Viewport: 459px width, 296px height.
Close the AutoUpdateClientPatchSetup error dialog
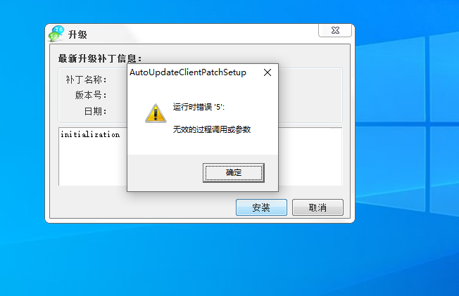(x=268, y=72)
